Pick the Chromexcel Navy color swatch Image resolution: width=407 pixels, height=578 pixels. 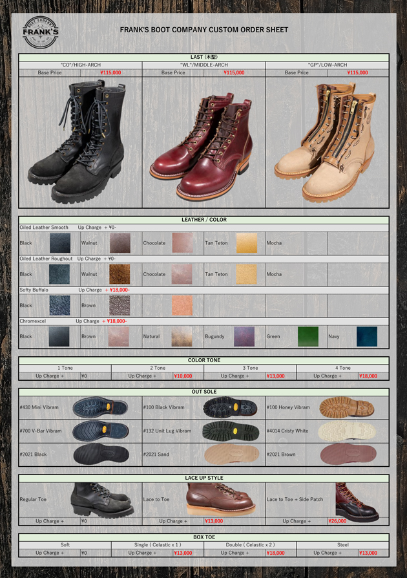pos(367,336)
